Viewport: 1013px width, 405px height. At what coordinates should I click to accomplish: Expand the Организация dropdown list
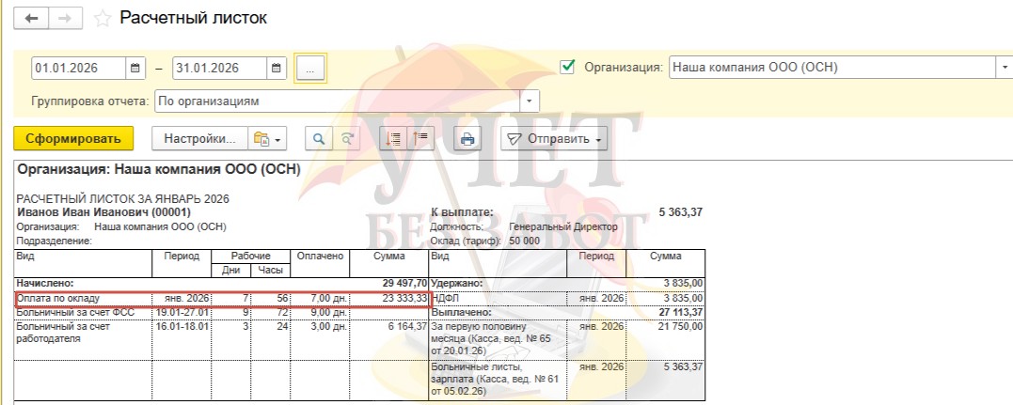pos(1005,67)
